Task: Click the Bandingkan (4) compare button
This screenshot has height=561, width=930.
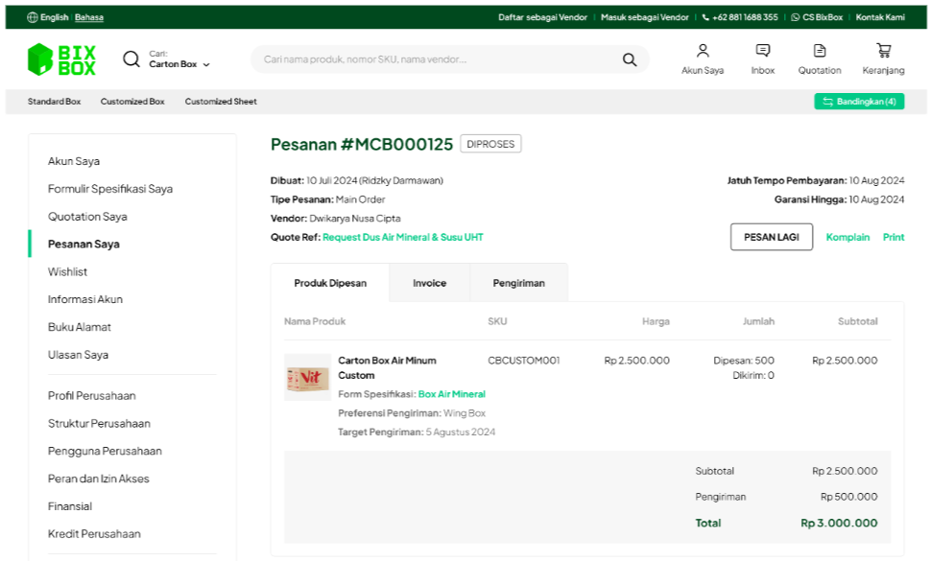Action: [x=859, y=102]
